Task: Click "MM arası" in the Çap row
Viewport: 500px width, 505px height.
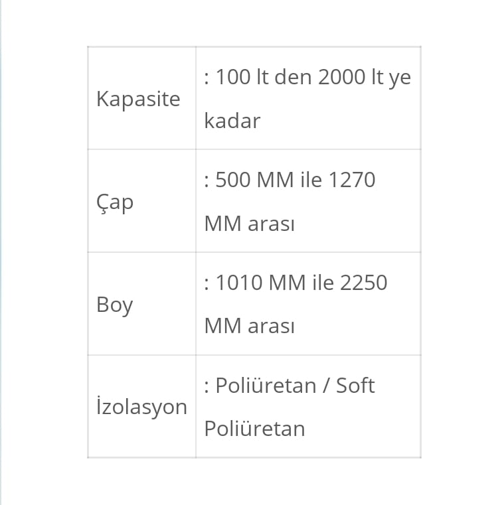Action: (249, 224)
